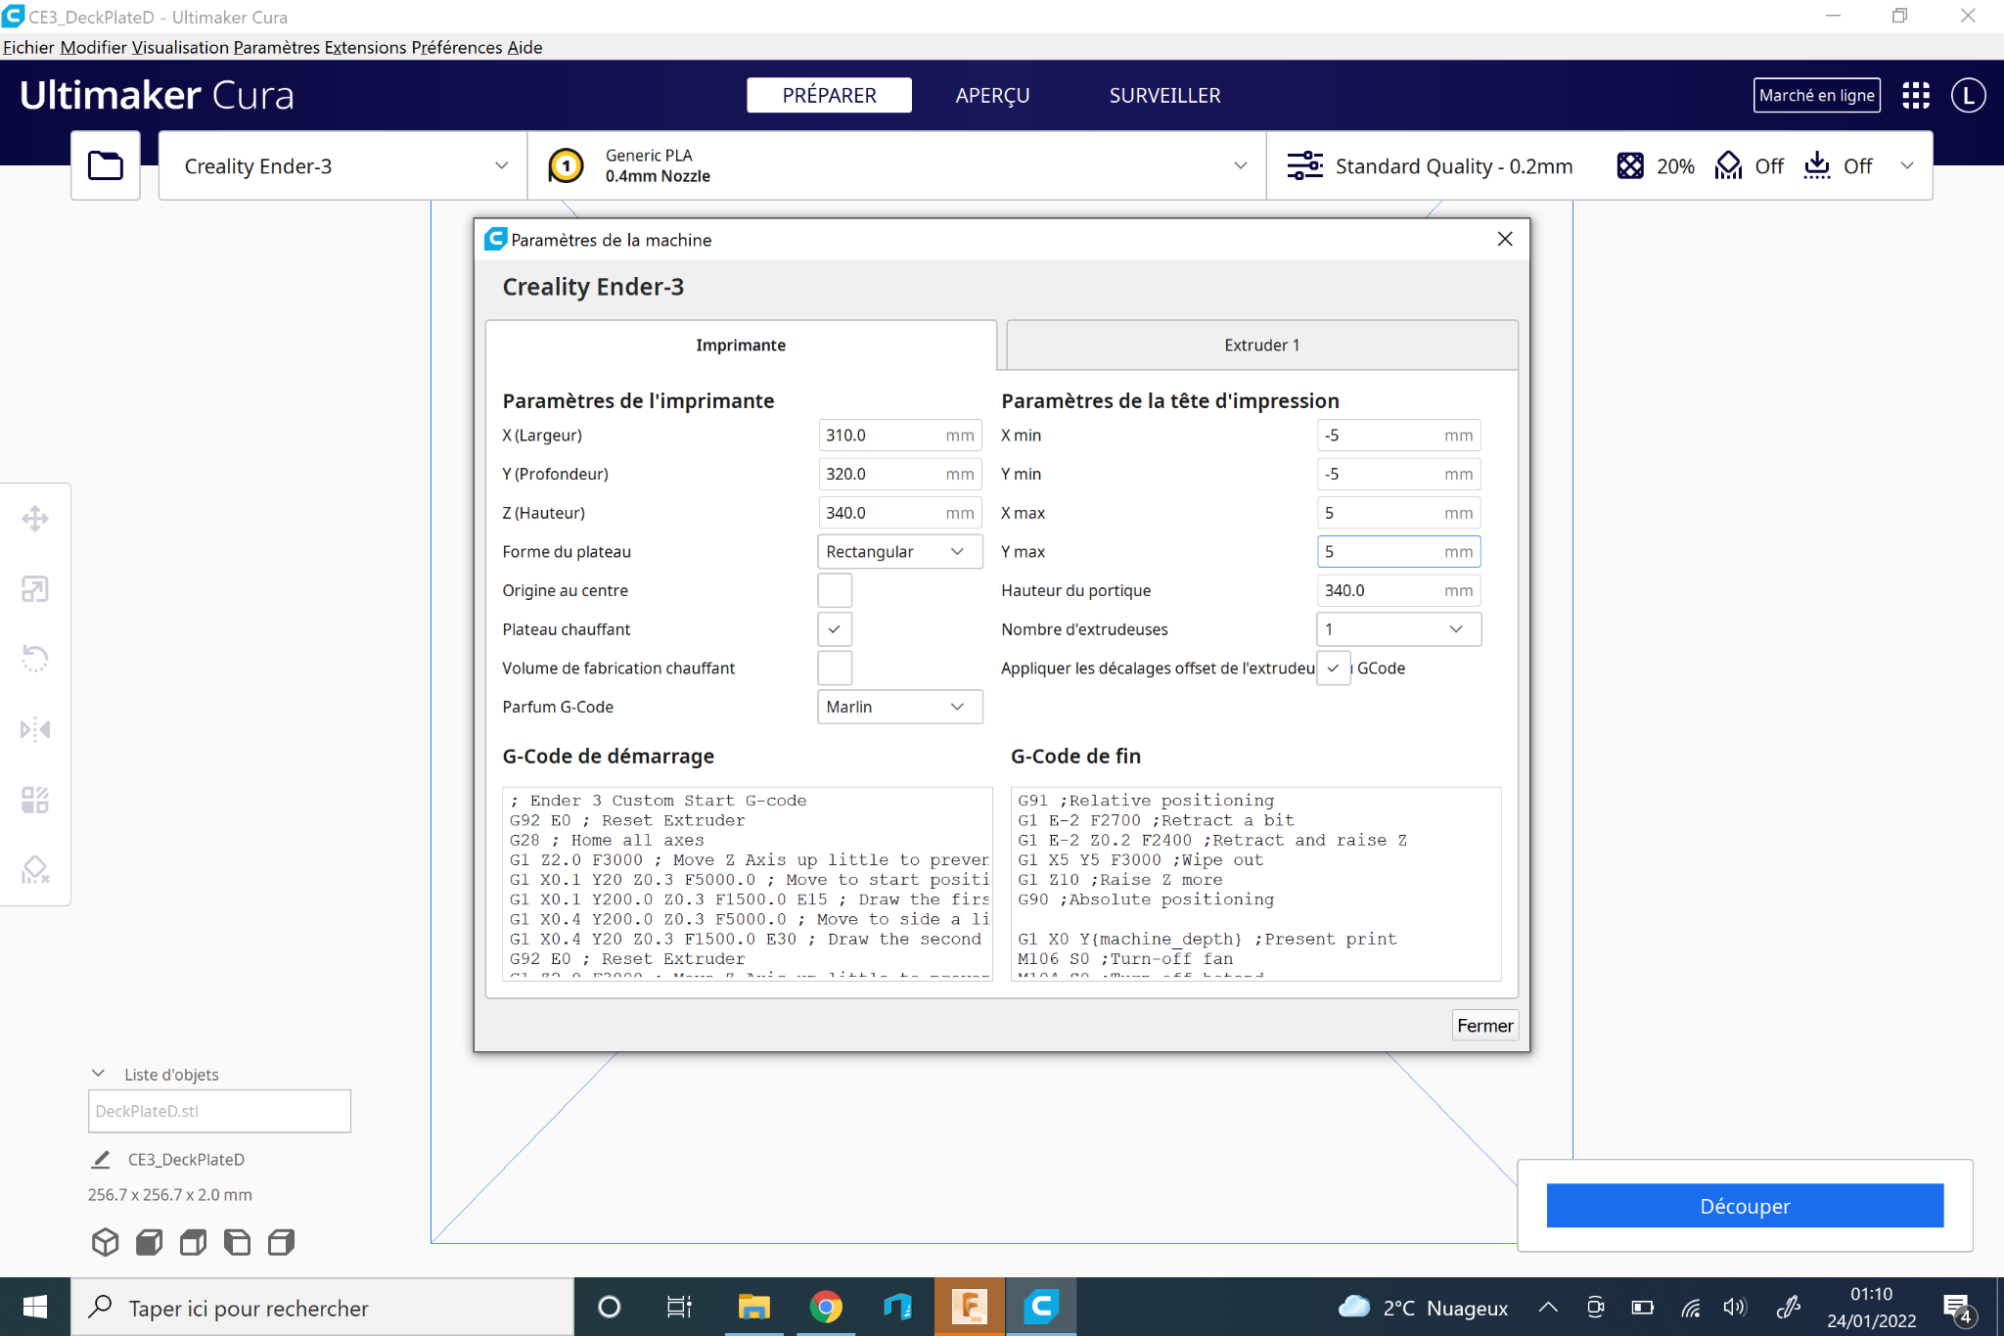Open the Fichier menu
This screenshot has height=1336, width=2004.
29,47
